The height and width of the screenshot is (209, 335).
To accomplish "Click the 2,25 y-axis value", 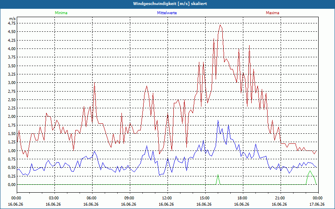I will [12, 108].
